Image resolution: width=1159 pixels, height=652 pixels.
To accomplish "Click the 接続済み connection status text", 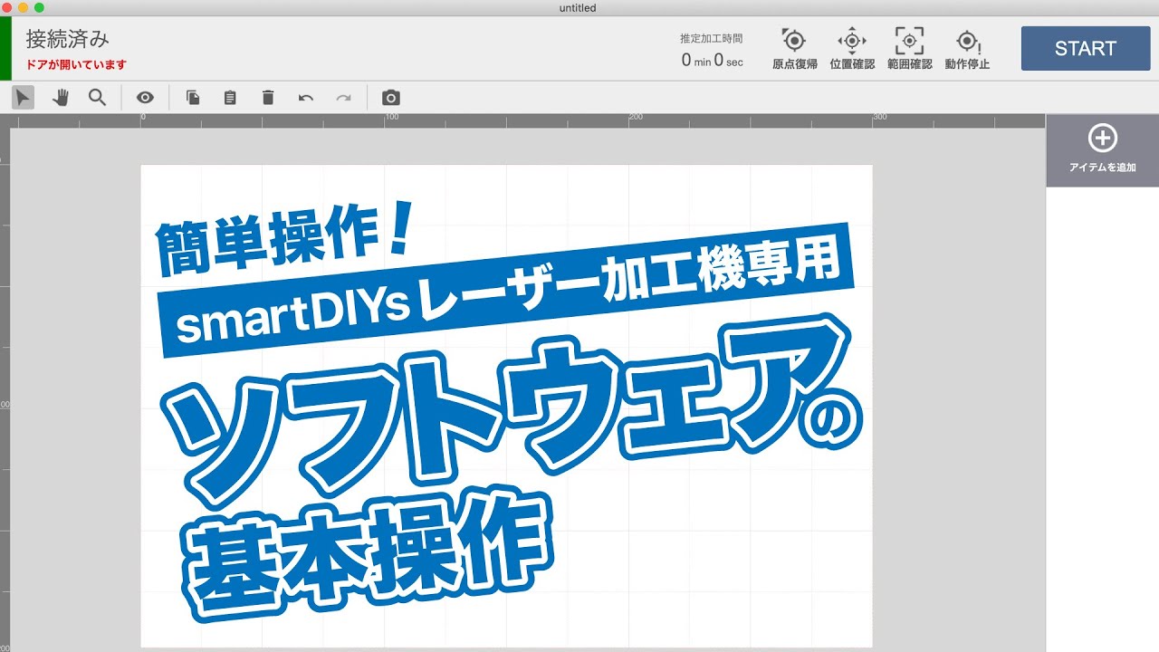I will click(68, 39).
